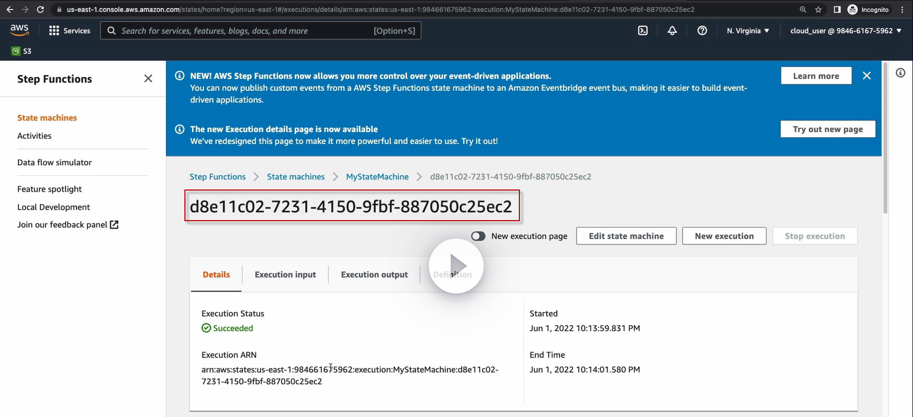
Task: Click the Try out new page button
Action: [828, 129]
